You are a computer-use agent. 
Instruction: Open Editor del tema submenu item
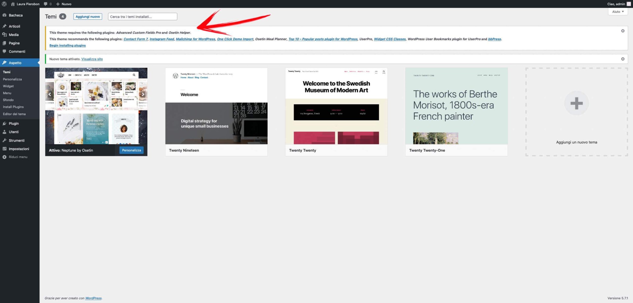(14, 114)
